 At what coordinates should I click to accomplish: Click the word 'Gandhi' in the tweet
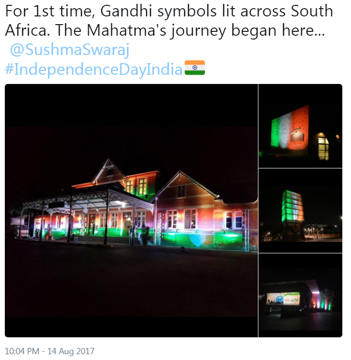tap(126, 11)
